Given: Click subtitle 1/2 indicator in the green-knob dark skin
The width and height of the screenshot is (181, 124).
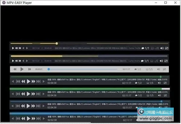Looking at the screenshot, I should pos(138,83).
